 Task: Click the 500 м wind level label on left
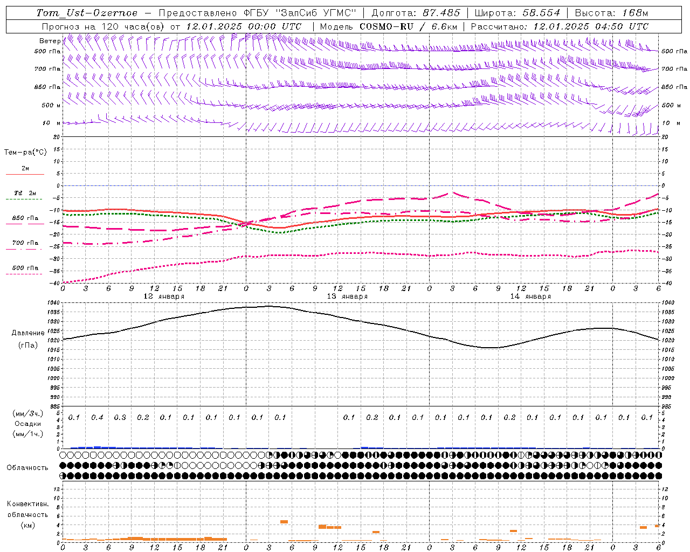coord(51,105)
